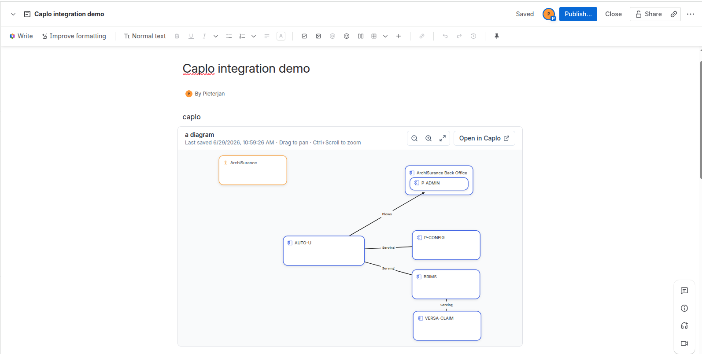Expand more text formatting options
702x354 pixels.
click(216, 36)
